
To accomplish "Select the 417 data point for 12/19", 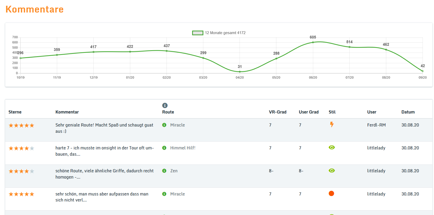I will click(x=93, y=52).
